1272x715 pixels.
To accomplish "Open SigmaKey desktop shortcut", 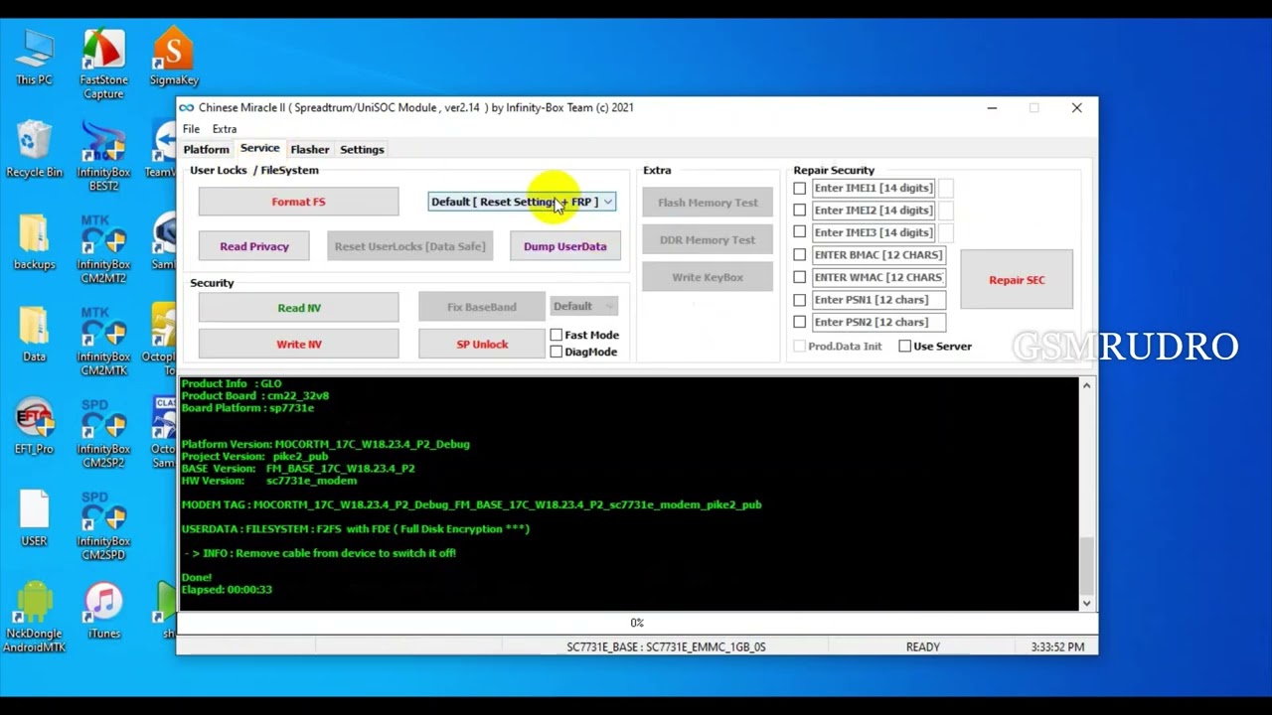I will coord(174,58).
